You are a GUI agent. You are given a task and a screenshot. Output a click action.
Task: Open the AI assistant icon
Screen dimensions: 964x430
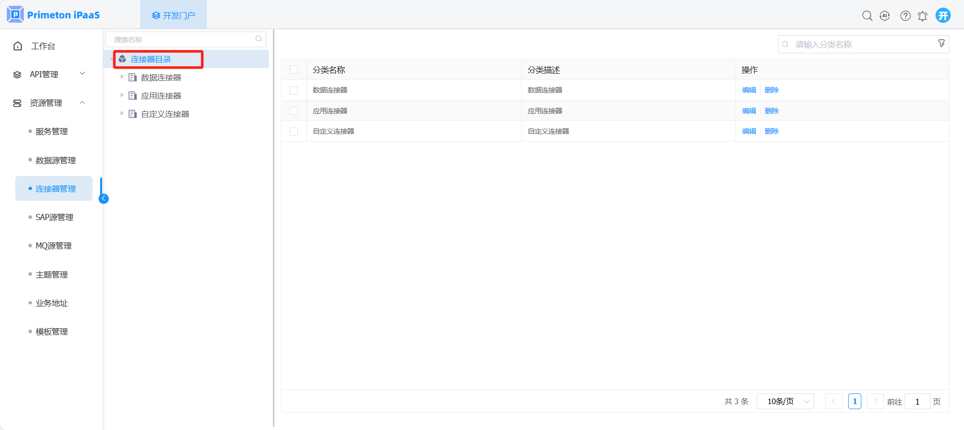click(x=885, y=16)
